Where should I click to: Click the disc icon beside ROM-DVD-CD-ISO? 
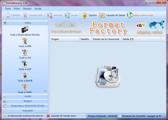click(5, 106)
